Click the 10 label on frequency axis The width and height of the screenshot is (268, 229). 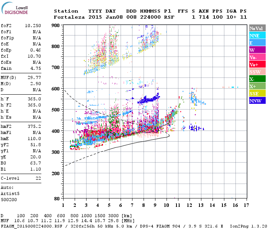(167, 205)
